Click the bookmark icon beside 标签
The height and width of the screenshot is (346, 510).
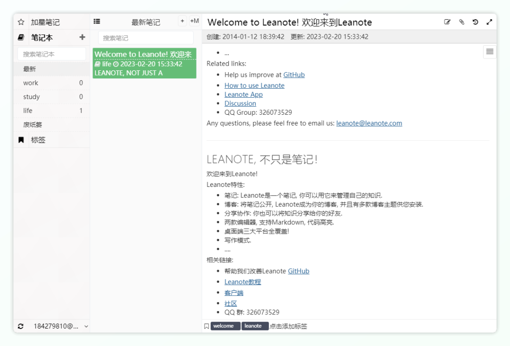click(x=21, y=140)
